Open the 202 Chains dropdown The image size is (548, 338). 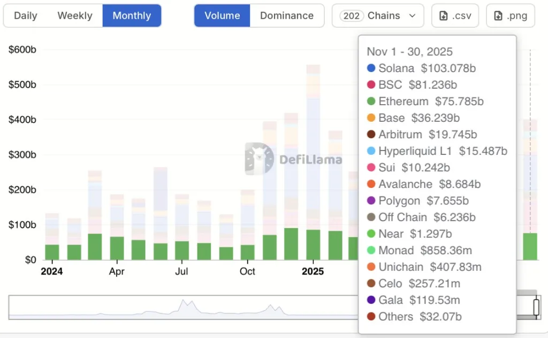pos(377,15)
